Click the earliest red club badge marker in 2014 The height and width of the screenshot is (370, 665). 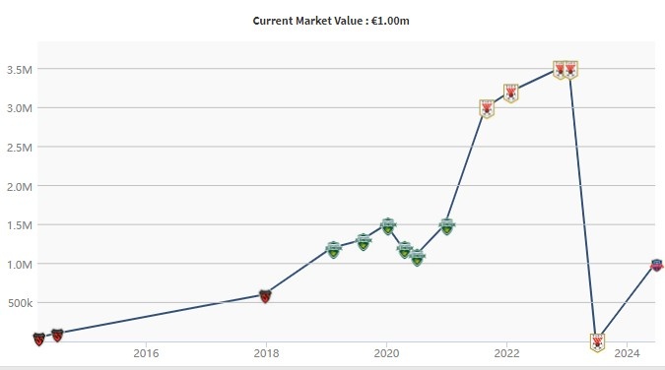coord(39,339)
